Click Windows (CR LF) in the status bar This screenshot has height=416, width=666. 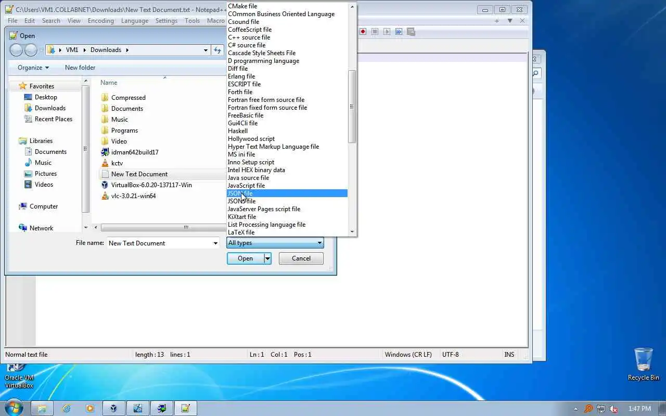[408, 355]
